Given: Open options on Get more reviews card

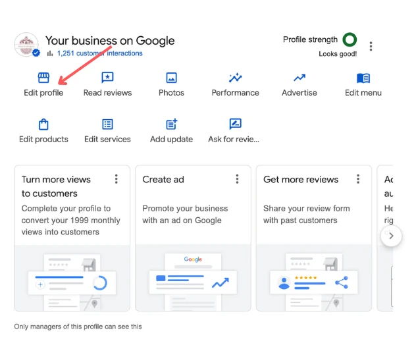Looking at the screenshot, I should tap(358, 179).
